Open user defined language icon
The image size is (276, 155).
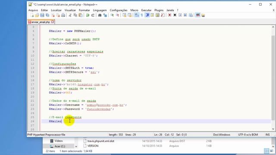tap(152, 15)
